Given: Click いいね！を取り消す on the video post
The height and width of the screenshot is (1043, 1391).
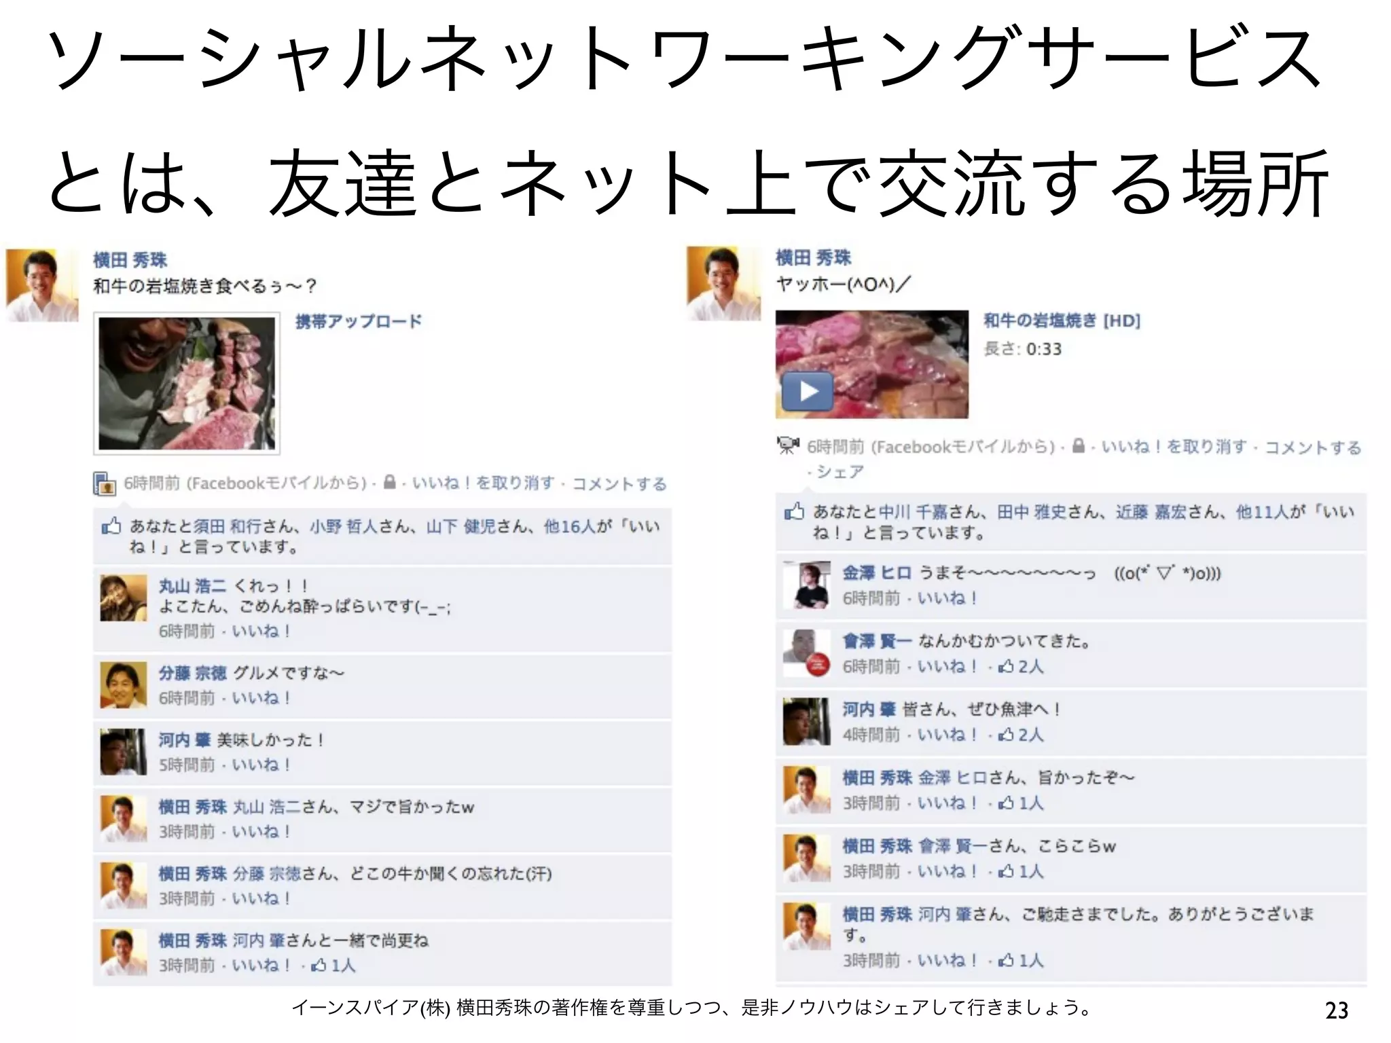Looking at the screenshot, I should (x=1174, y=447).
